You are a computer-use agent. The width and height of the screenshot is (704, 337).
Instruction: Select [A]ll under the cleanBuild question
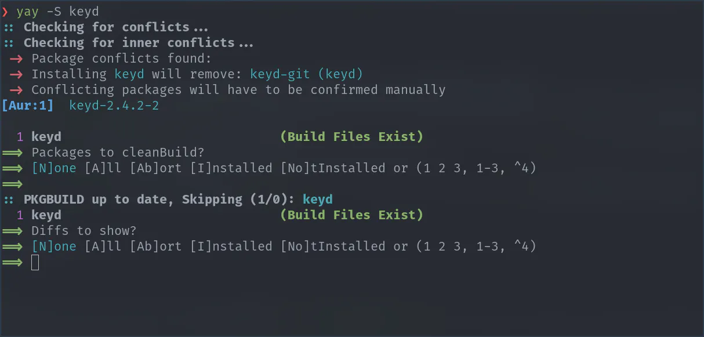[x=103, y=168]
